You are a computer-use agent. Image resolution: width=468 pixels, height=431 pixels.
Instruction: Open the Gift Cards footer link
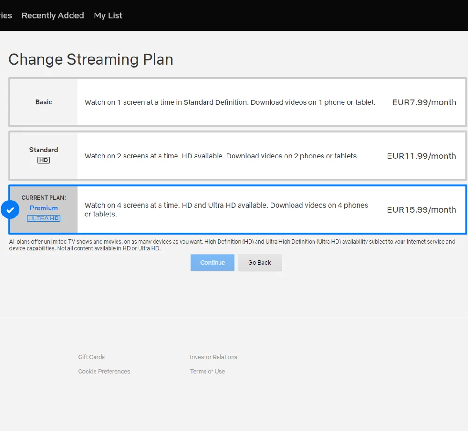91,357
